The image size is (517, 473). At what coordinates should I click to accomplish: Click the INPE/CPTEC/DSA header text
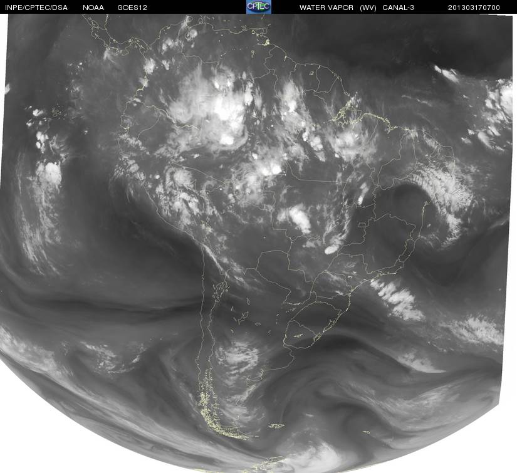point(36,8)
